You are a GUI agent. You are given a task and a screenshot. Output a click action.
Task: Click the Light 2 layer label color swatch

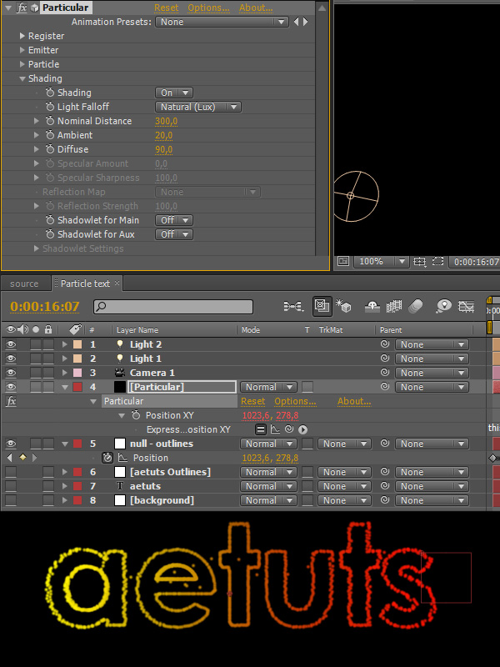point(77,344)
